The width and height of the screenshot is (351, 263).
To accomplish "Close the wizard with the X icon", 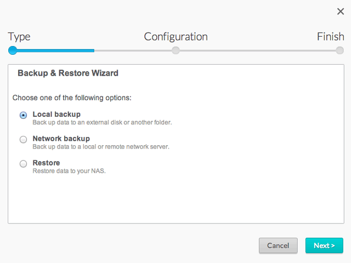I will [x=340, y=12].
